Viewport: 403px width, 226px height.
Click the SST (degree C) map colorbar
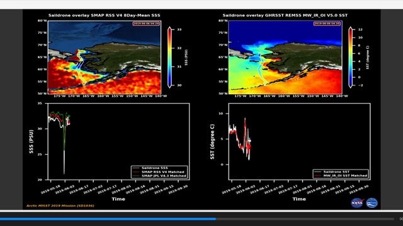[351, 57]
